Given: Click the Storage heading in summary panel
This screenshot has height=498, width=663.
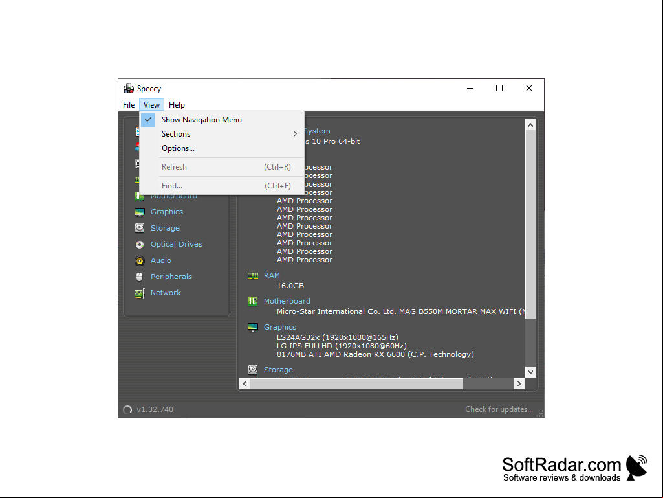Looking at the screenshot, I should [x=278, y=370].
